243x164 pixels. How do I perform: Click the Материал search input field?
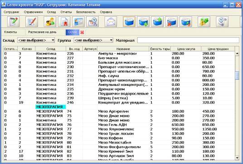(x=188, y=40)
